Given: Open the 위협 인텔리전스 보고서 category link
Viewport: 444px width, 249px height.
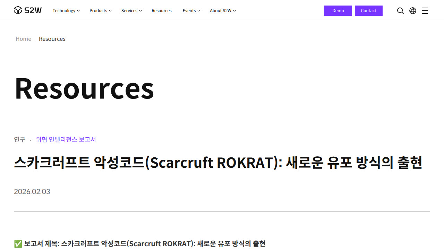Looking at the screenshot, I should tap(66, 139).
